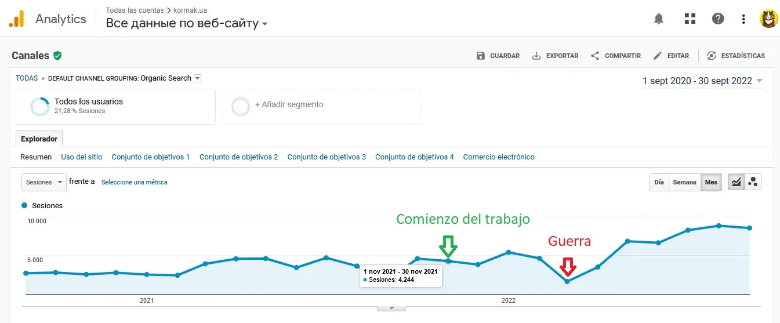Click the EXPORTAR button
The height and width of the screenshot is (323, 780).
[x=555, y=56]
